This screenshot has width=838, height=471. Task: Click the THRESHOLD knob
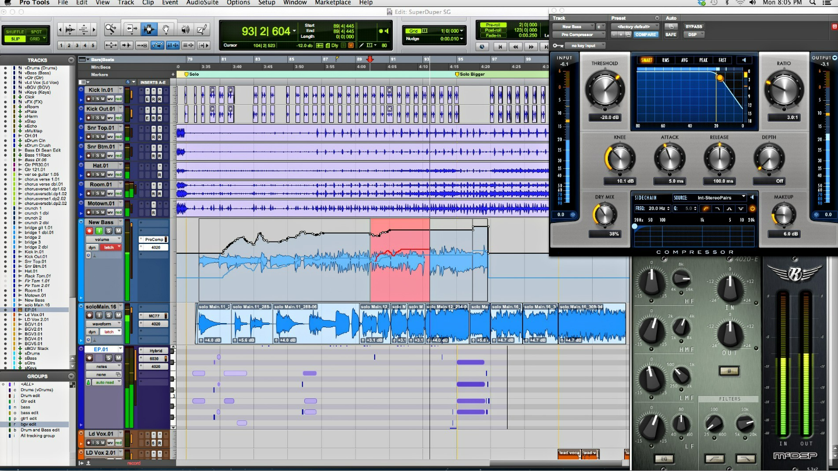[x=604, y=88]
